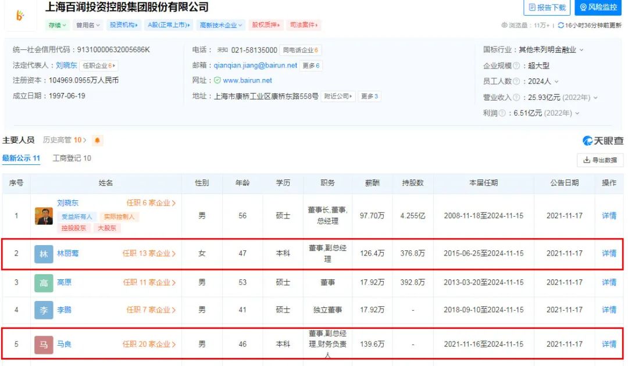Click the 风险监控 button
The width and height of the screenshot is (628, 366).
(x=598, y=8)
